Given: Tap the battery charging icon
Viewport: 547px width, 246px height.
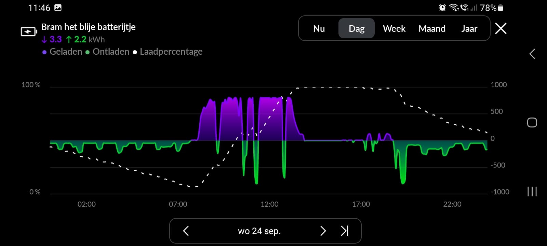Looking at the screenshot, I should (x=28, y=32).
